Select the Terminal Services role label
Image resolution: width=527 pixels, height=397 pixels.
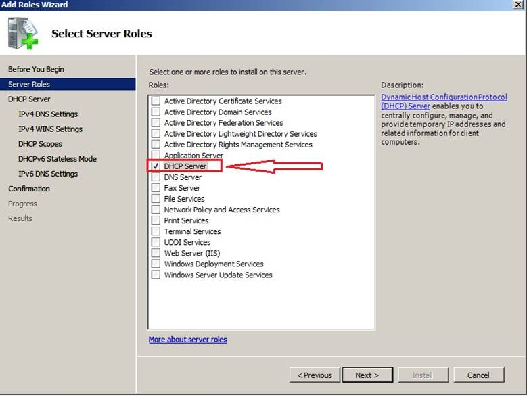(x=192, y=231)
